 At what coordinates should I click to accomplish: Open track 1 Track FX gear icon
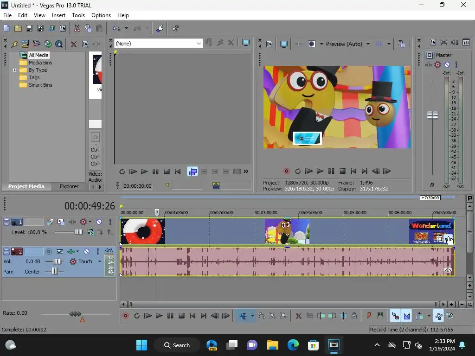click(83, 222)
